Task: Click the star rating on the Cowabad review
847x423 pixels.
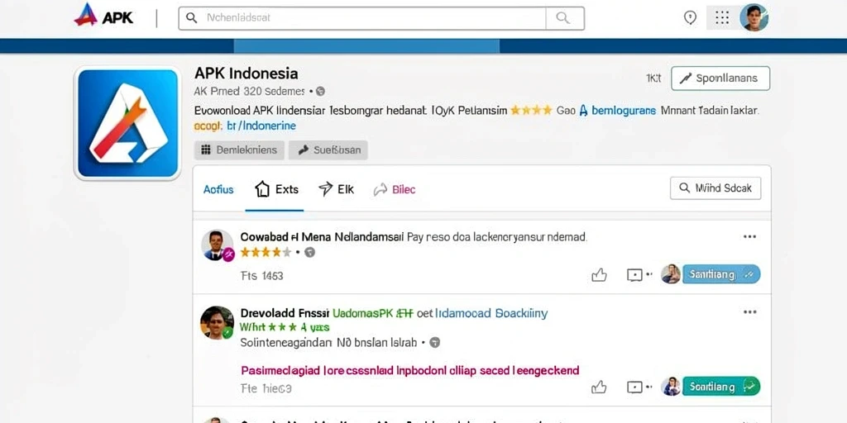Action: pos(266,252)
